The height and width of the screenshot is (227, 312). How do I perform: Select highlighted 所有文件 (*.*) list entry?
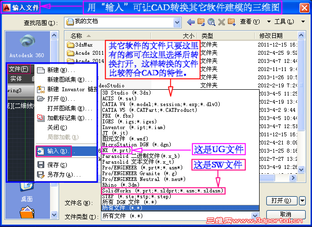[x=180, y=208]
